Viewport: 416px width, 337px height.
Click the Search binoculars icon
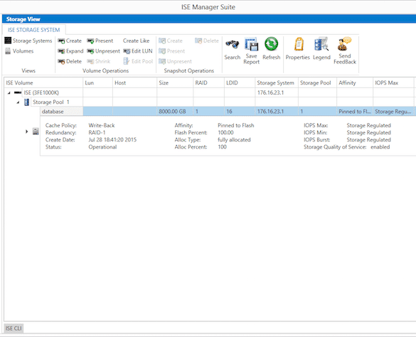click(232, 44)
